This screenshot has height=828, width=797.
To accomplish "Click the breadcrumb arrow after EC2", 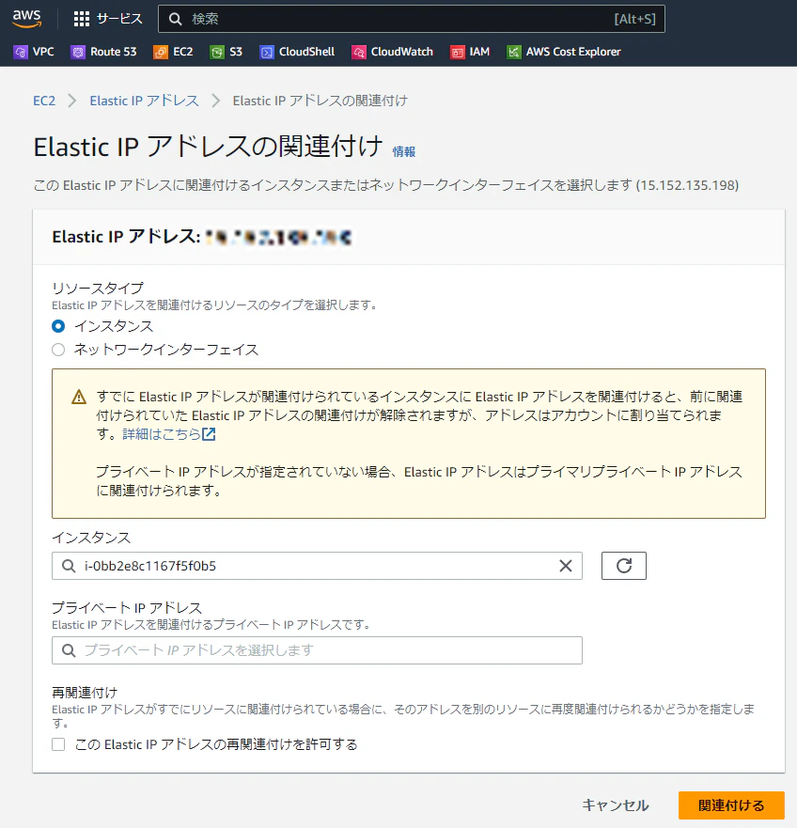I will (72, 101).
